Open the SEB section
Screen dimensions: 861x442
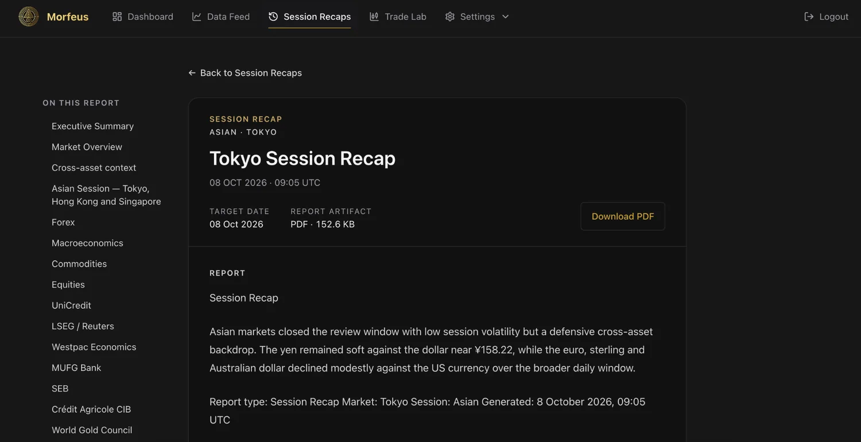tap(60, 389)
